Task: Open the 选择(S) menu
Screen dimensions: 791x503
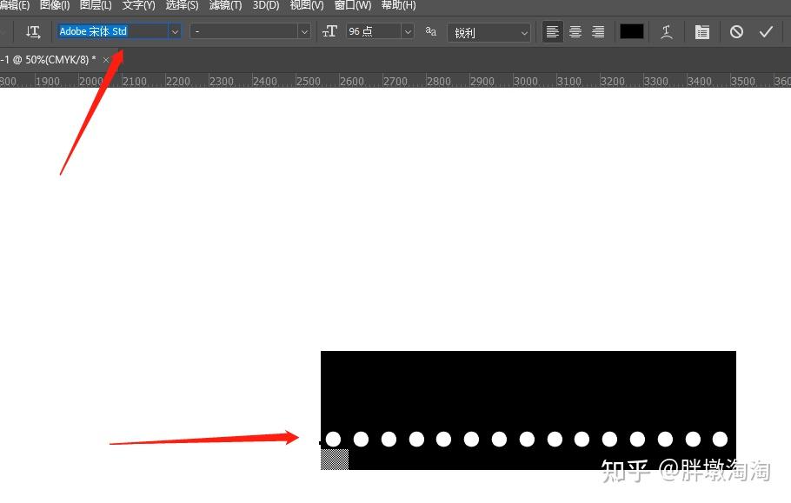Action: [x=183, y=5]
